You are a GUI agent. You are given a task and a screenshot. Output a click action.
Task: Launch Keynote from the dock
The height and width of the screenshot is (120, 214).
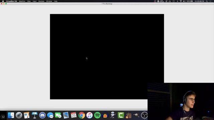click(x=34, y=115)
